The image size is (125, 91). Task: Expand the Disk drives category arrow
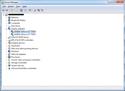[x=6, y=26]
